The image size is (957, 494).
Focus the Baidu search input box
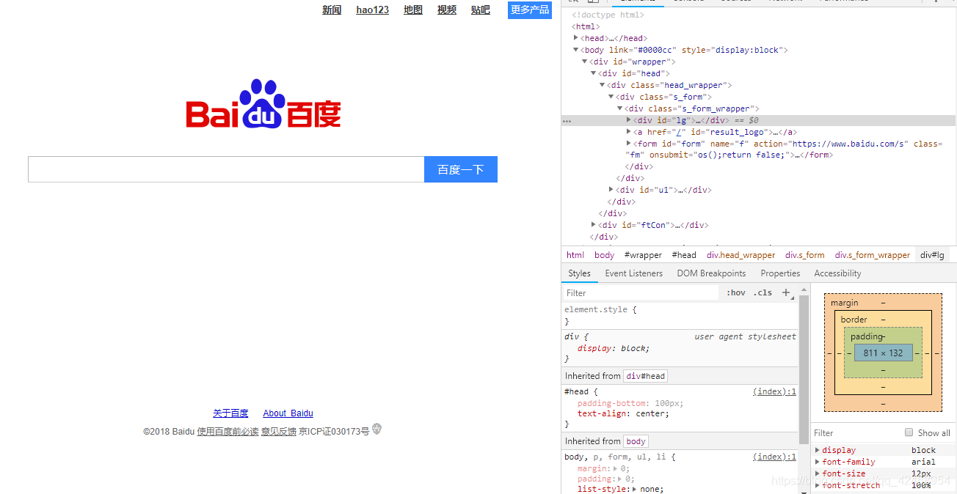pyautogui.click(x=226, y=169)
